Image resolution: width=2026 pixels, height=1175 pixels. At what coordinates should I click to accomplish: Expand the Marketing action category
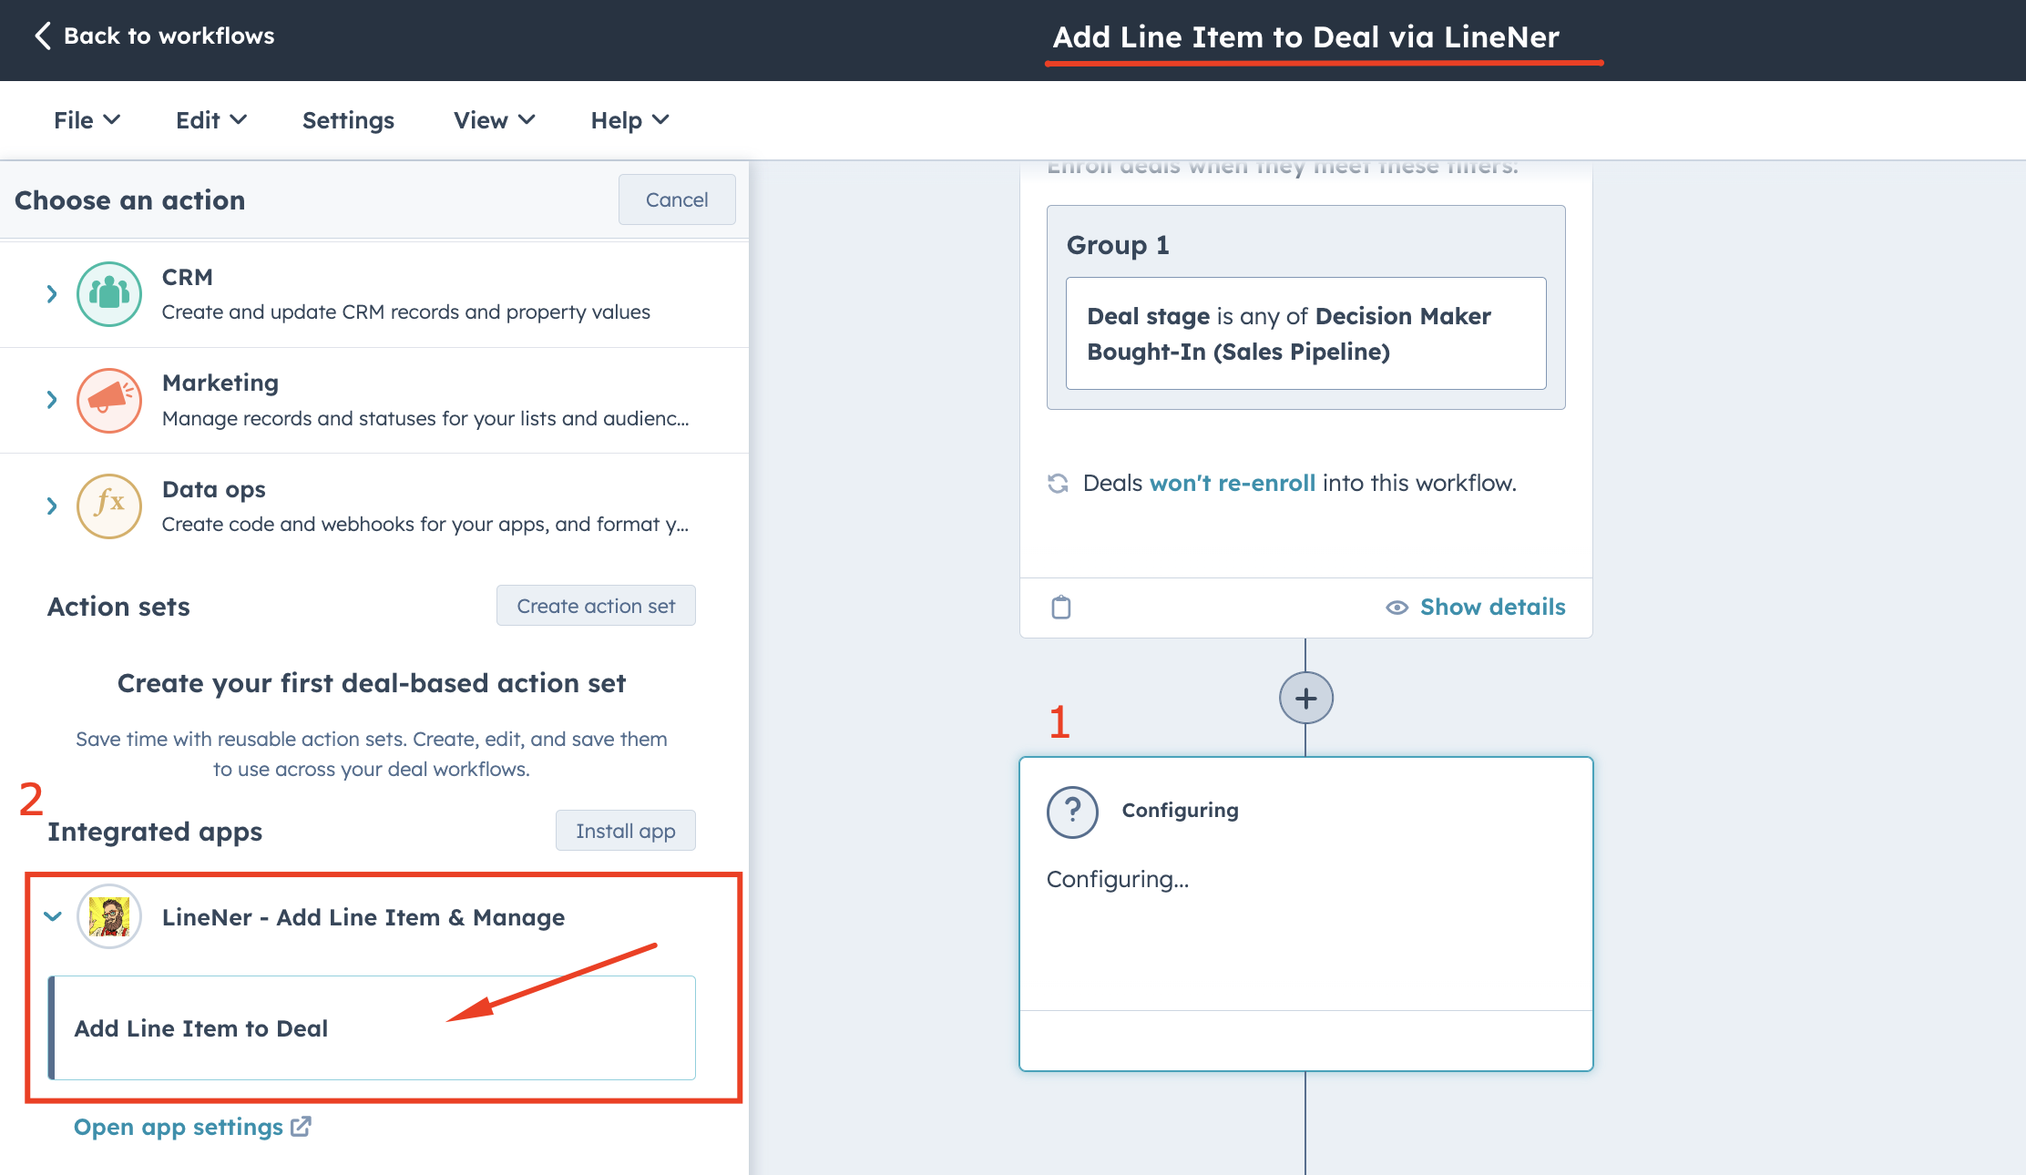pos(52,400)
